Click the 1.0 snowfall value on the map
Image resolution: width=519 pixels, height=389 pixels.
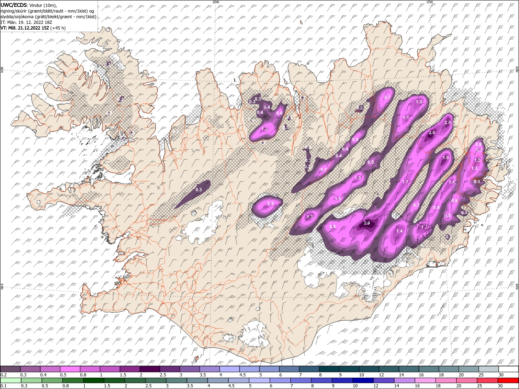[338, 199]
